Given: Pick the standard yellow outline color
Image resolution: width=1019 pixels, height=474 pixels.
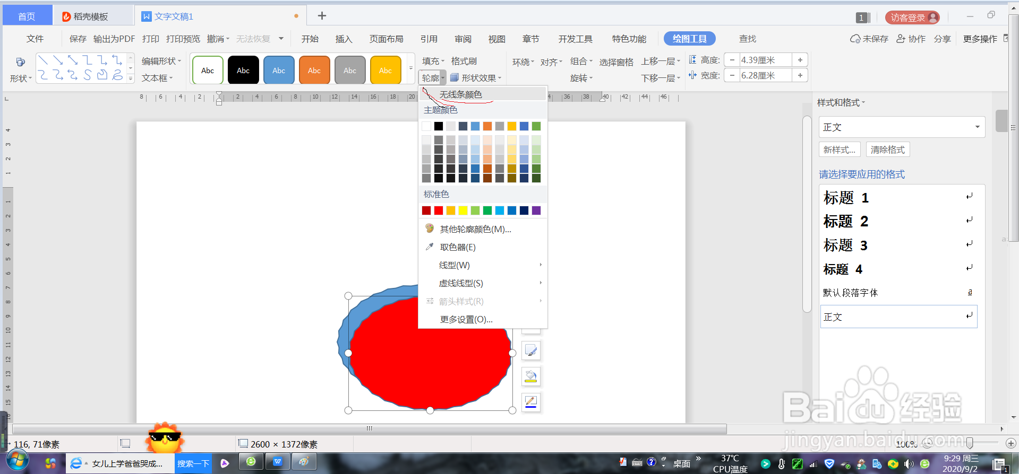Looking at the screenshot, I should coord(463,210).
